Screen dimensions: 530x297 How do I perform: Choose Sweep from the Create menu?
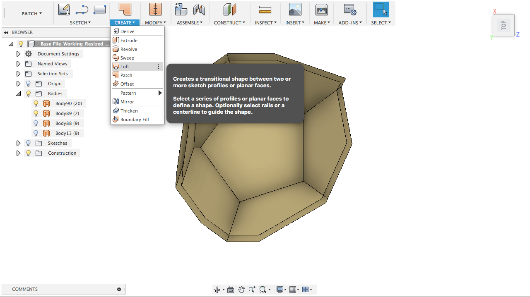point(137,58)
